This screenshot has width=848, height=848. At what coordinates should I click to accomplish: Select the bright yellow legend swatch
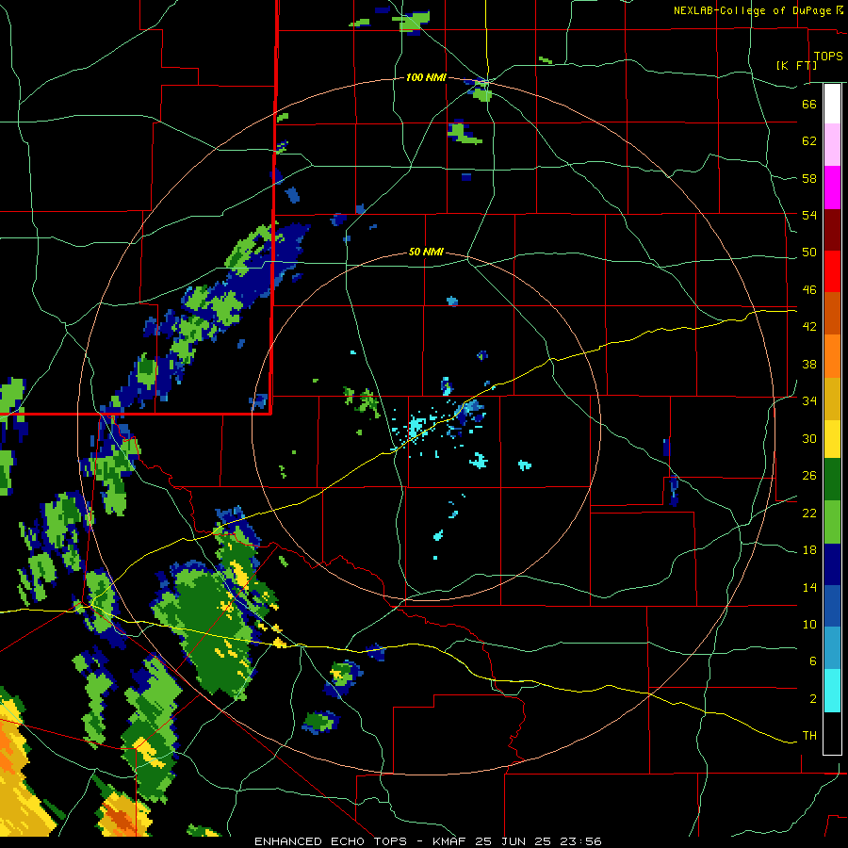(x=832, y=439)
